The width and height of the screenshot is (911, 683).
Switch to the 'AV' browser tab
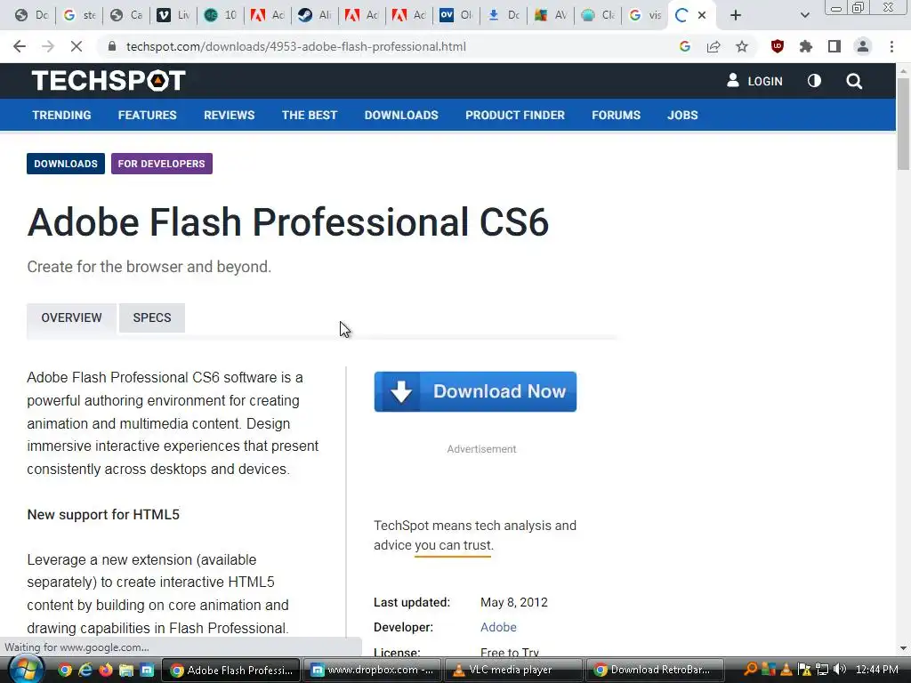[x=551, y=15]
